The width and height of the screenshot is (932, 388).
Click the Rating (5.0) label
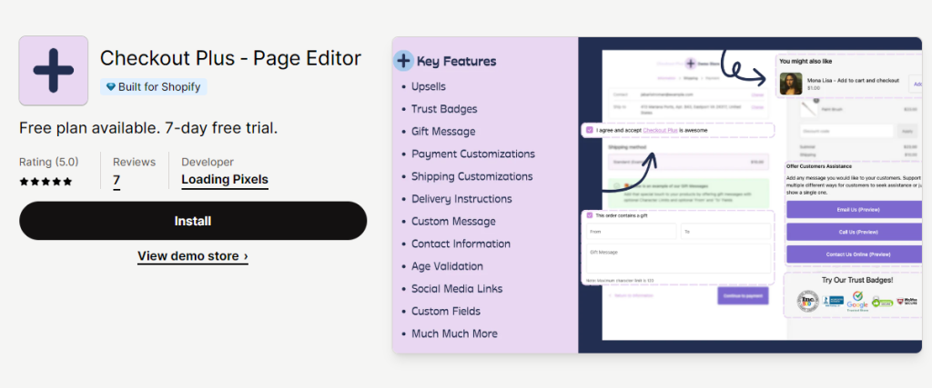pos(49,162)
